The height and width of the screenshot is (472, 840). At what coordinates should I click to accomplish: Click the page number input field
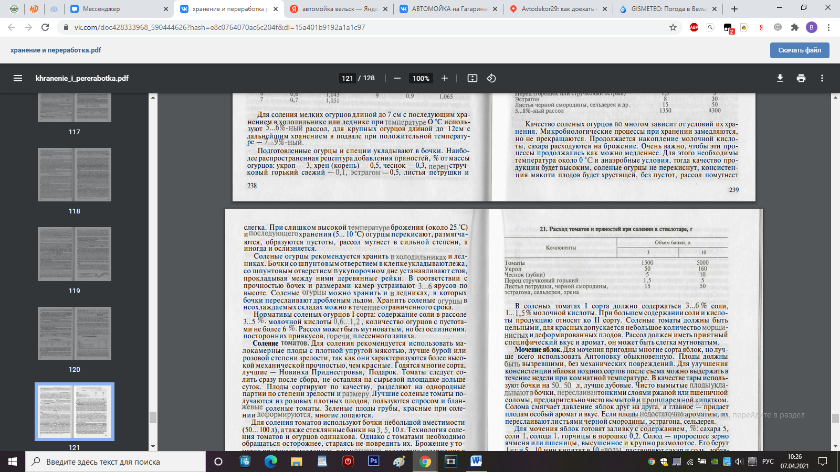coord(348,78)
